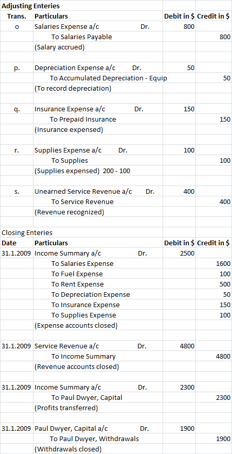This screenshot has height=454, width=232.
Task: Click 'Credit in $' header in Closing section
Action: (213, 243)
